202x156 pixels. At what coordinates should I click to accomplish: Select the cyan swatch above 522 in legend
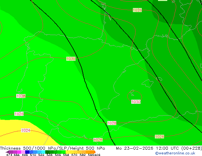(x=43, y=152)
